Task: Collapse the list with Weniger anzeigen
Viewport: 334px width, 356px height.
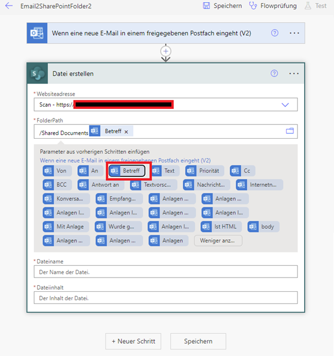Action: [x=218, y=240]
